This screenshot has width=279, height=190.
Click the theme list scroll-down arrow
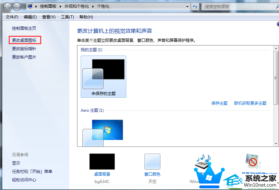tap(276, 144)
